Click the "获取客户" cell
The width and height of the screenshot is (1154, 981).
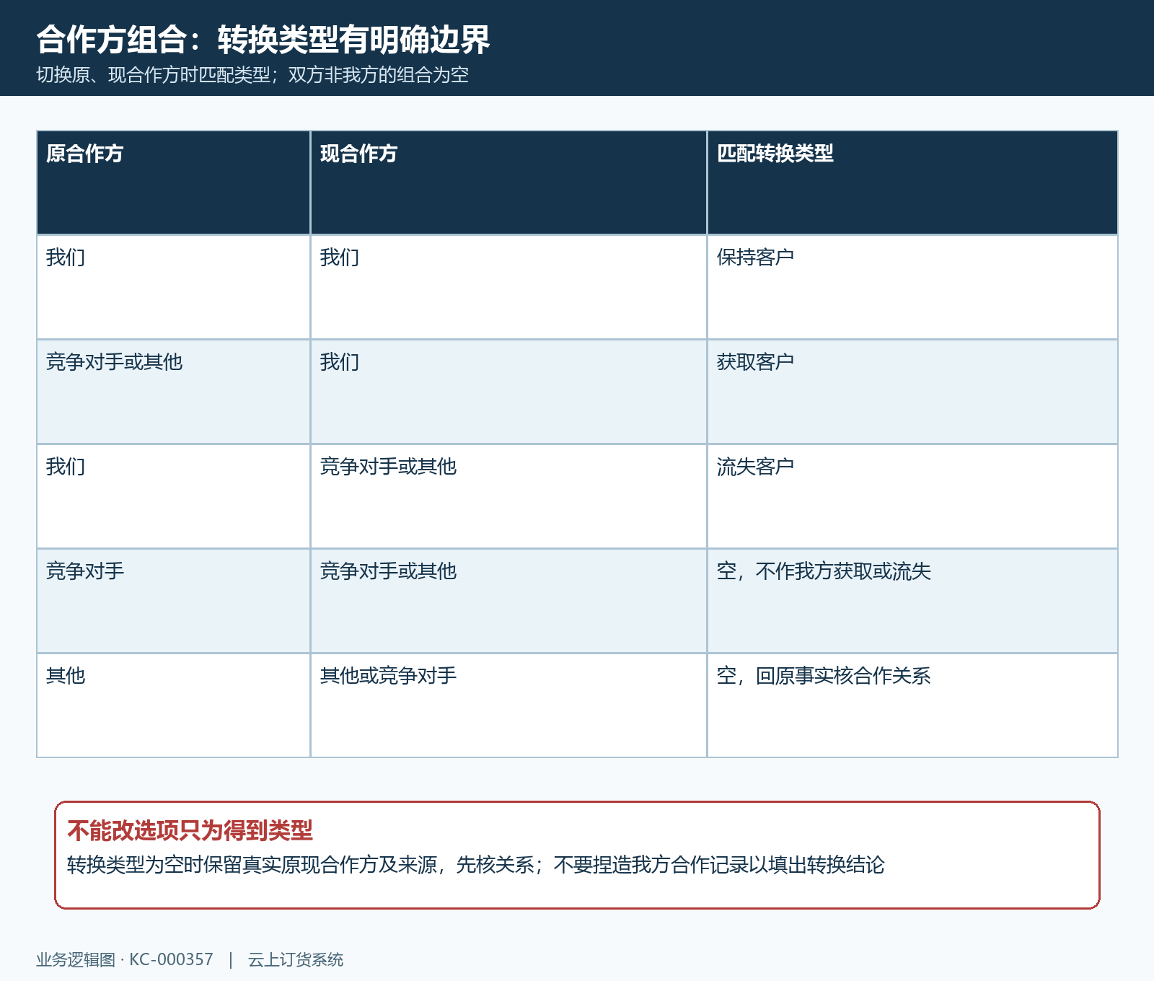912,392
